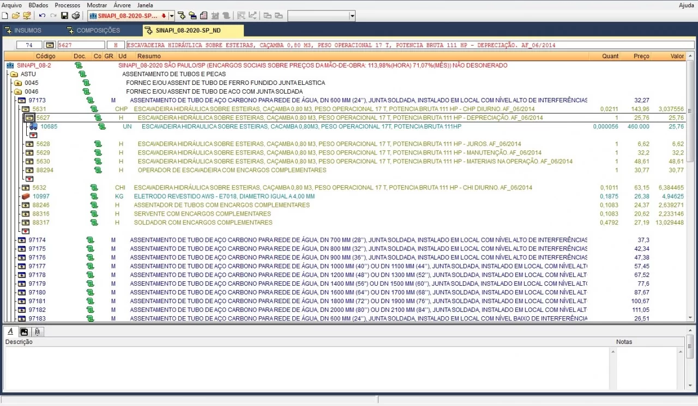Click the document icon for row 88317
This screenshot has width=698, height=406.
point(94,222)
